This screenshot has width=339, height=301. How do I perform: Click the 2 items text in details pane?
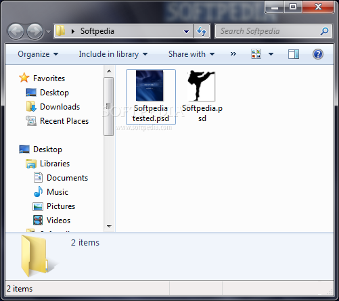click(x=85, y=243)
